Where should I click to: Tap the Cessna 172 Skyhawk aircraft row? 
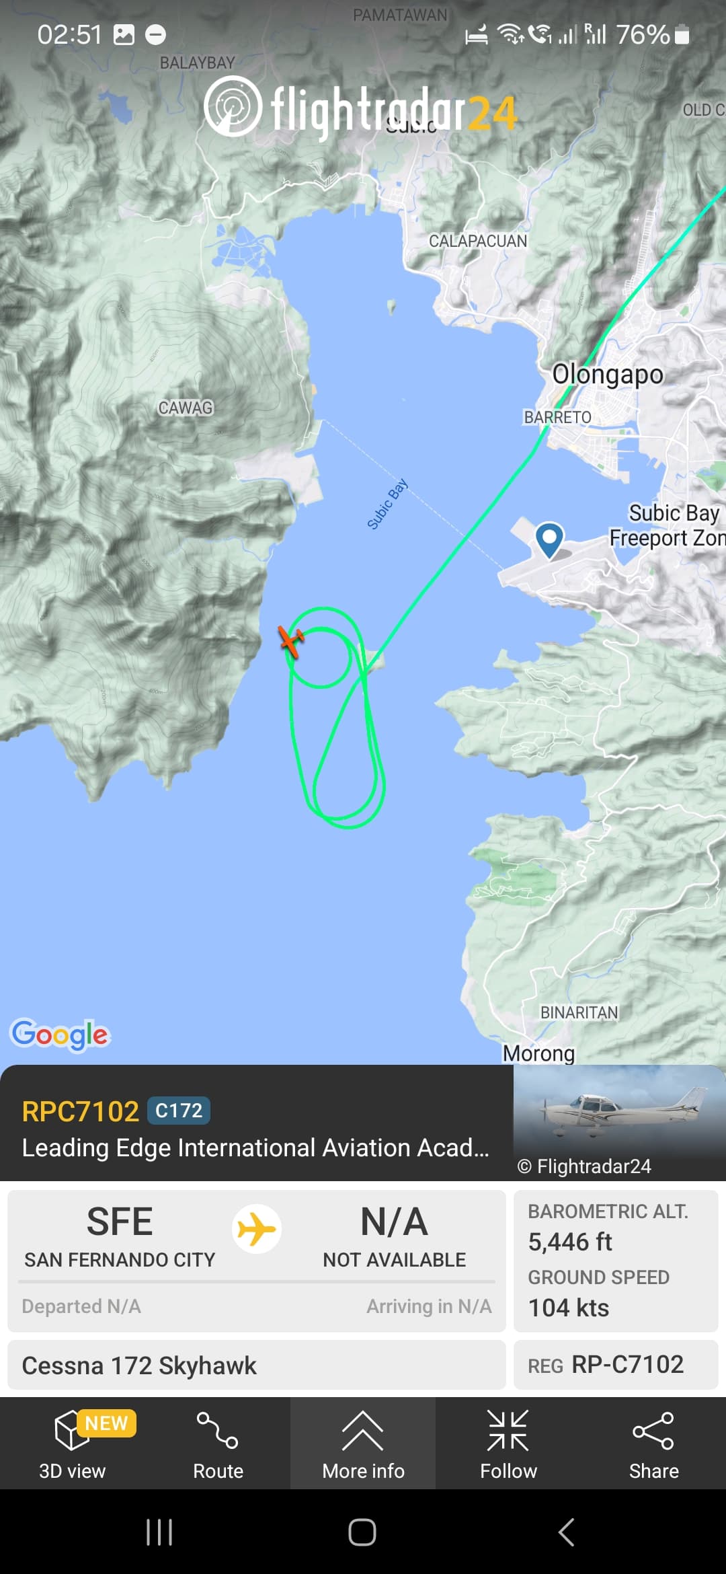(257, 1365)
